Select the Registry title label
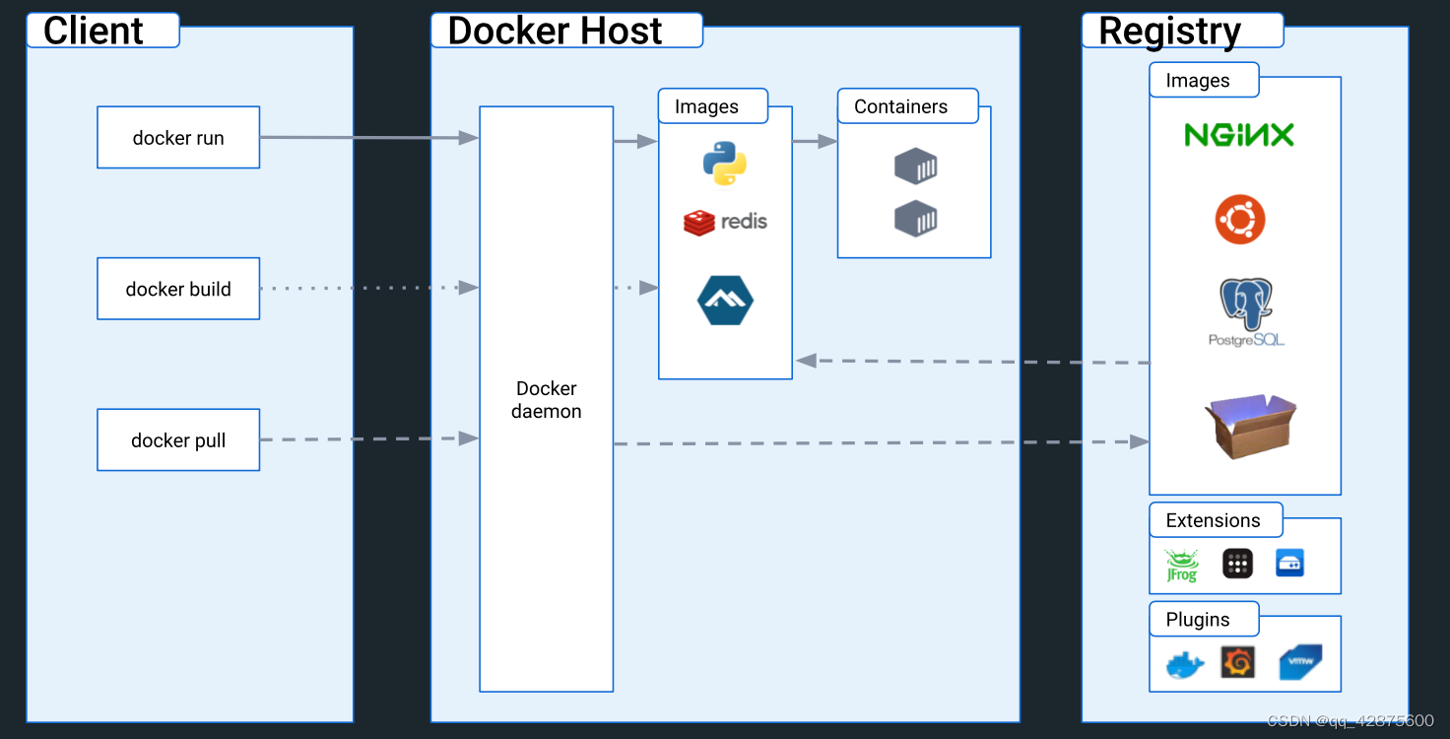Screen dimensions: 1450x739 click(1182, 31)
